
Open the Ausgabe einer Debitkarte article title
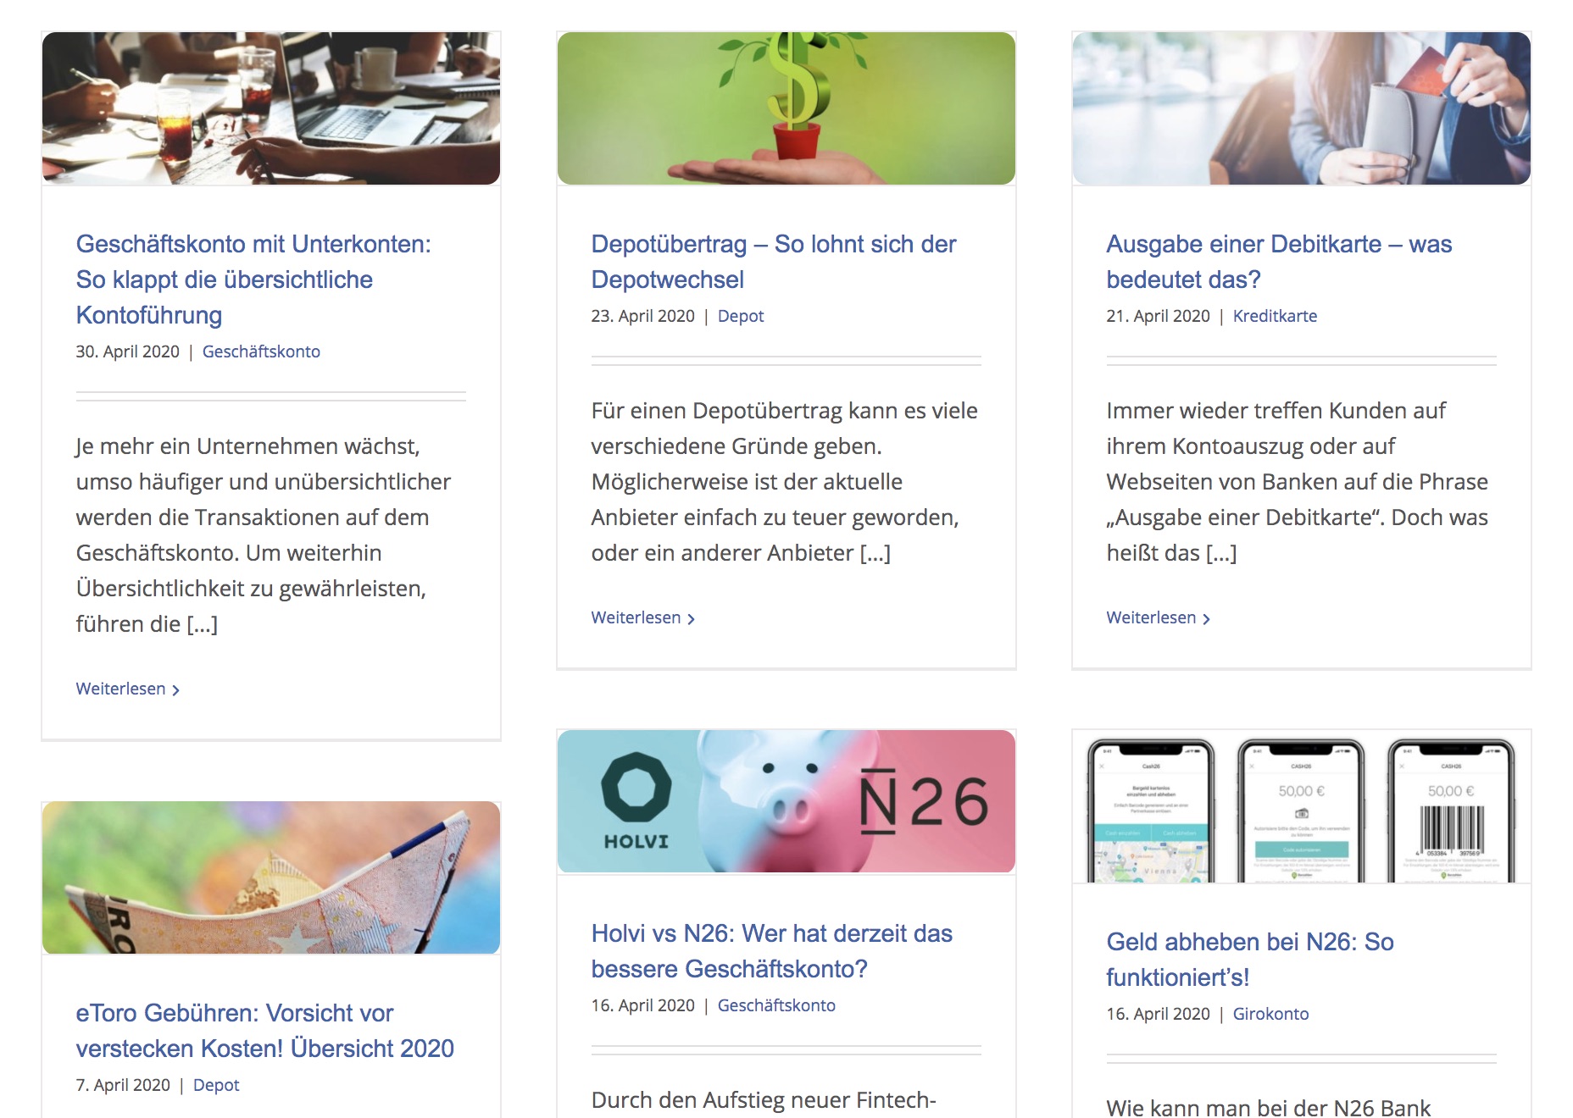(x=1279, y=262)
